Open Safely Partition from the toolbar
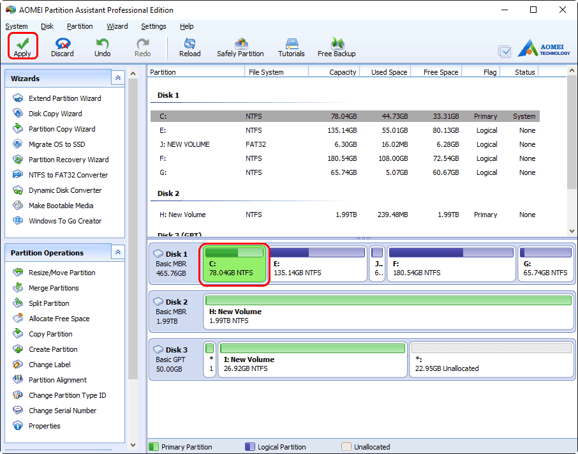The image size is (578, 454). click(241, 46)
